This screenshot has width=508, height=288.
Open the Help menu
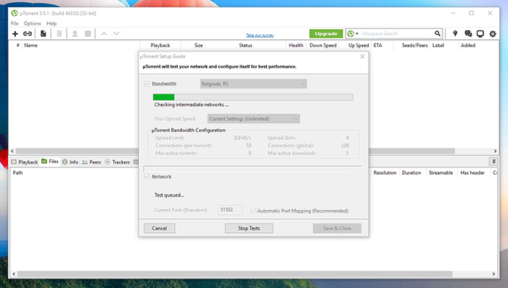point(52,23)
